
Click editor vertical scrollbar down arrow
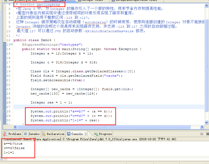pos(206,122)
